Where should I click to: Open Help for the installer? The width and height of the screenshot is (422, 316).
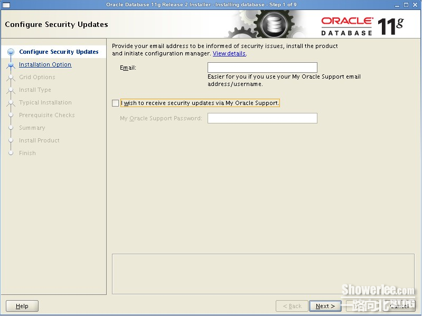click(x=22, y=306)
